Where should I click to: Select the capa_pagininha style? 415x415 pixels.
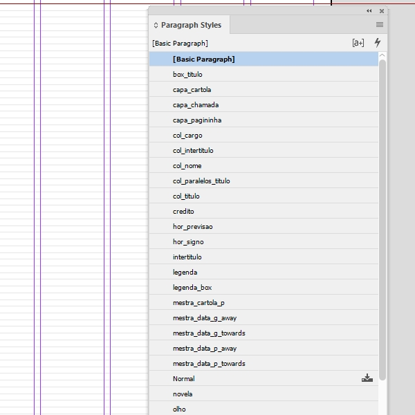tap(264, 120)
